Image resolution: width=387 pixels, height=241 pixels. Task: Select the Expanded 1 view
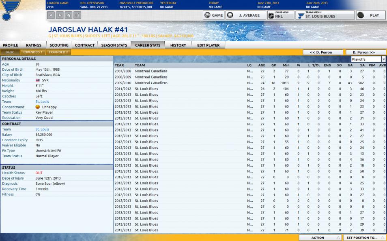(32, 52)
